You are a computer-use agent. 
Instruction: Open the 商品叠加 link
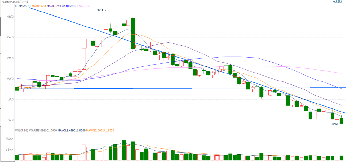[x=339, y=2]
